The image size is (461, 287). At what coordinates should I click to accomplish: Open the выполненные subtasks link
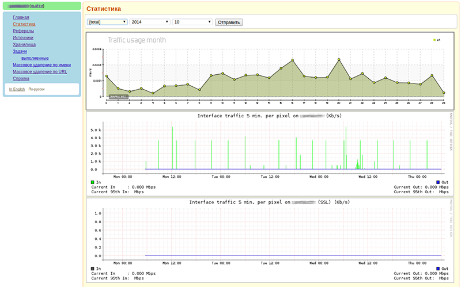pyautogui.click(x=35, y=58)
